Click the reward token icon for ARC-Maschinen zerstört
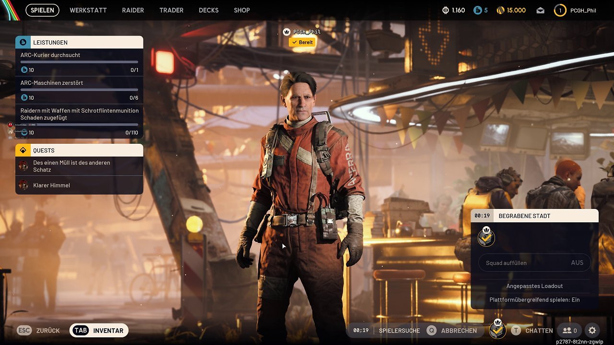 coord(24,98)
